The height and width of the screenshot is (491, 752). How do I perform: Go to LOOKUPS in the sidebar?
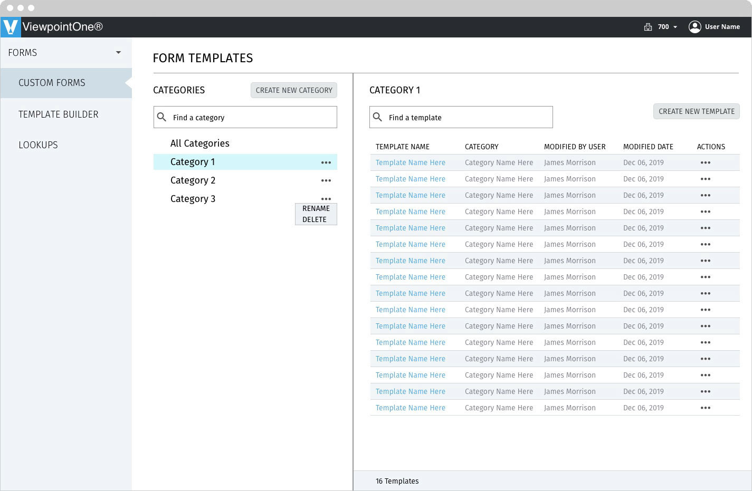(x=38, y=145)
